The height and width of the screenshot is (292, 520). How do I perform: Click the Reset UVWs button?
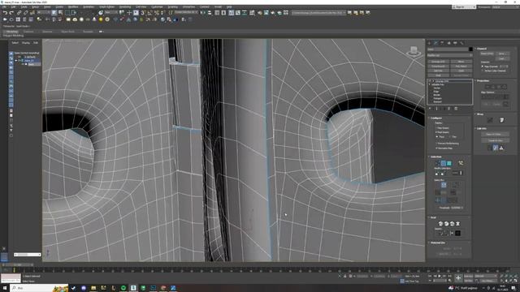487,54
